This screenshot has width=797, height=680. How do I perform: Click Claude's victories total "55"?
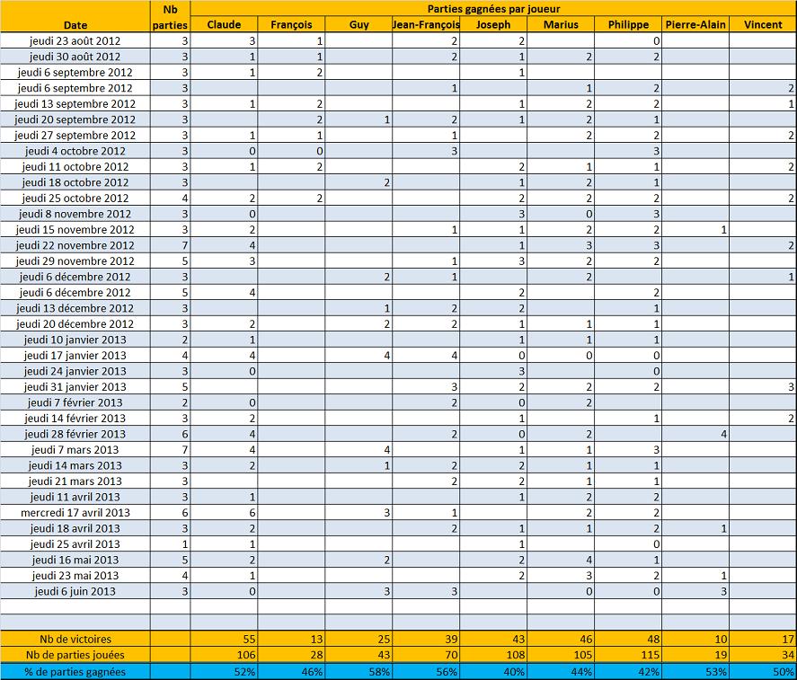click(224, 640)
